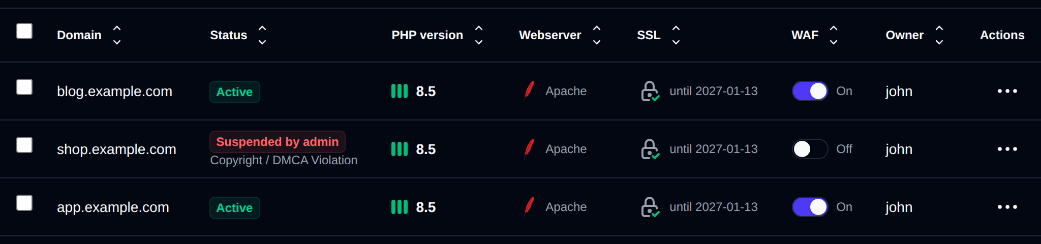The image size is (1041, 244).
Task: Open actions menu for app.example.com
Action: (1007, 207)
